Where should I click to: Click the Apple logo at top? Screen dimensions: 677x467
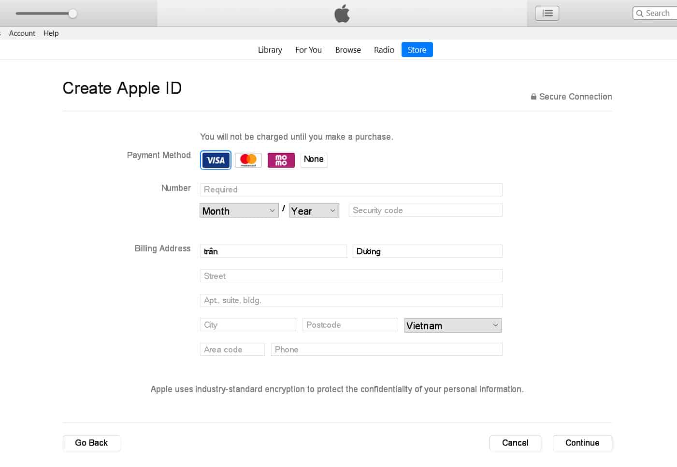[x=342, y=14]
